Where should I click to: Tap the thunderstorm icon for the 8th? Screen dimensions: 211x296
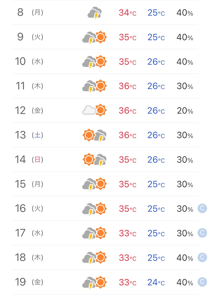(x=94, y=13)
